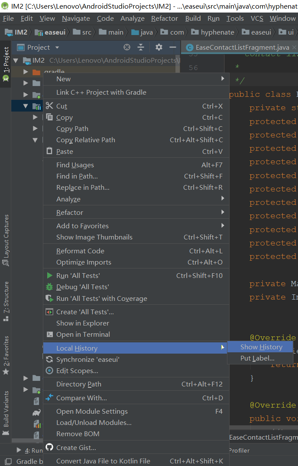
Task: Click the hyphenate breadcrumb
Action: point(213,32)
